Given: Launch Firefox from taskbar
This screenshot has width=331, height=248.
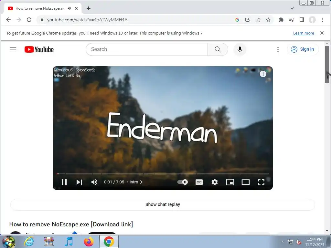Looking at the screenshot, I should (x=89, y=242).
